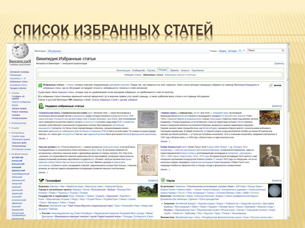Viewport: 305px width, 228px height.
Task: Collapse the Участие sidebar section
Action: pos(10,93)
